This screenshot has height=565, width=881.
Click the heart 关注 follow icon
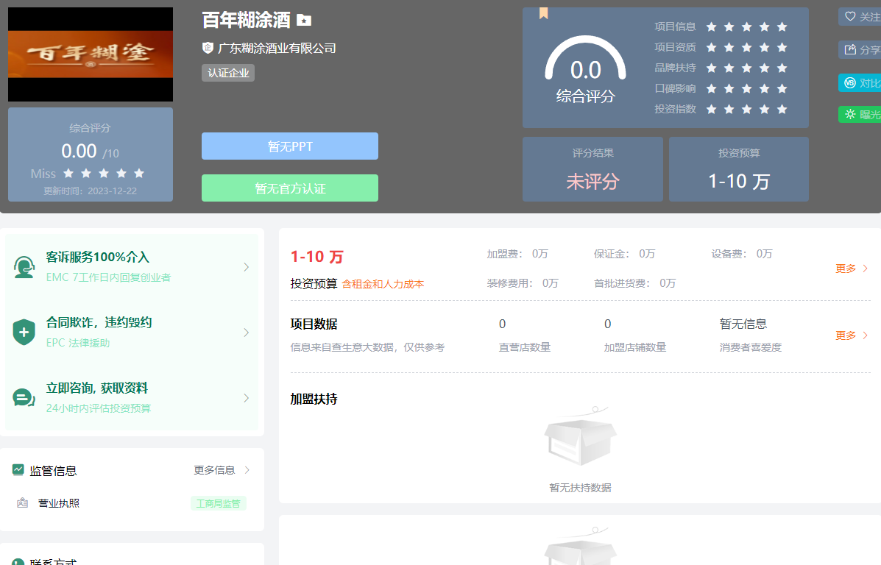click(x=850, y=16)
